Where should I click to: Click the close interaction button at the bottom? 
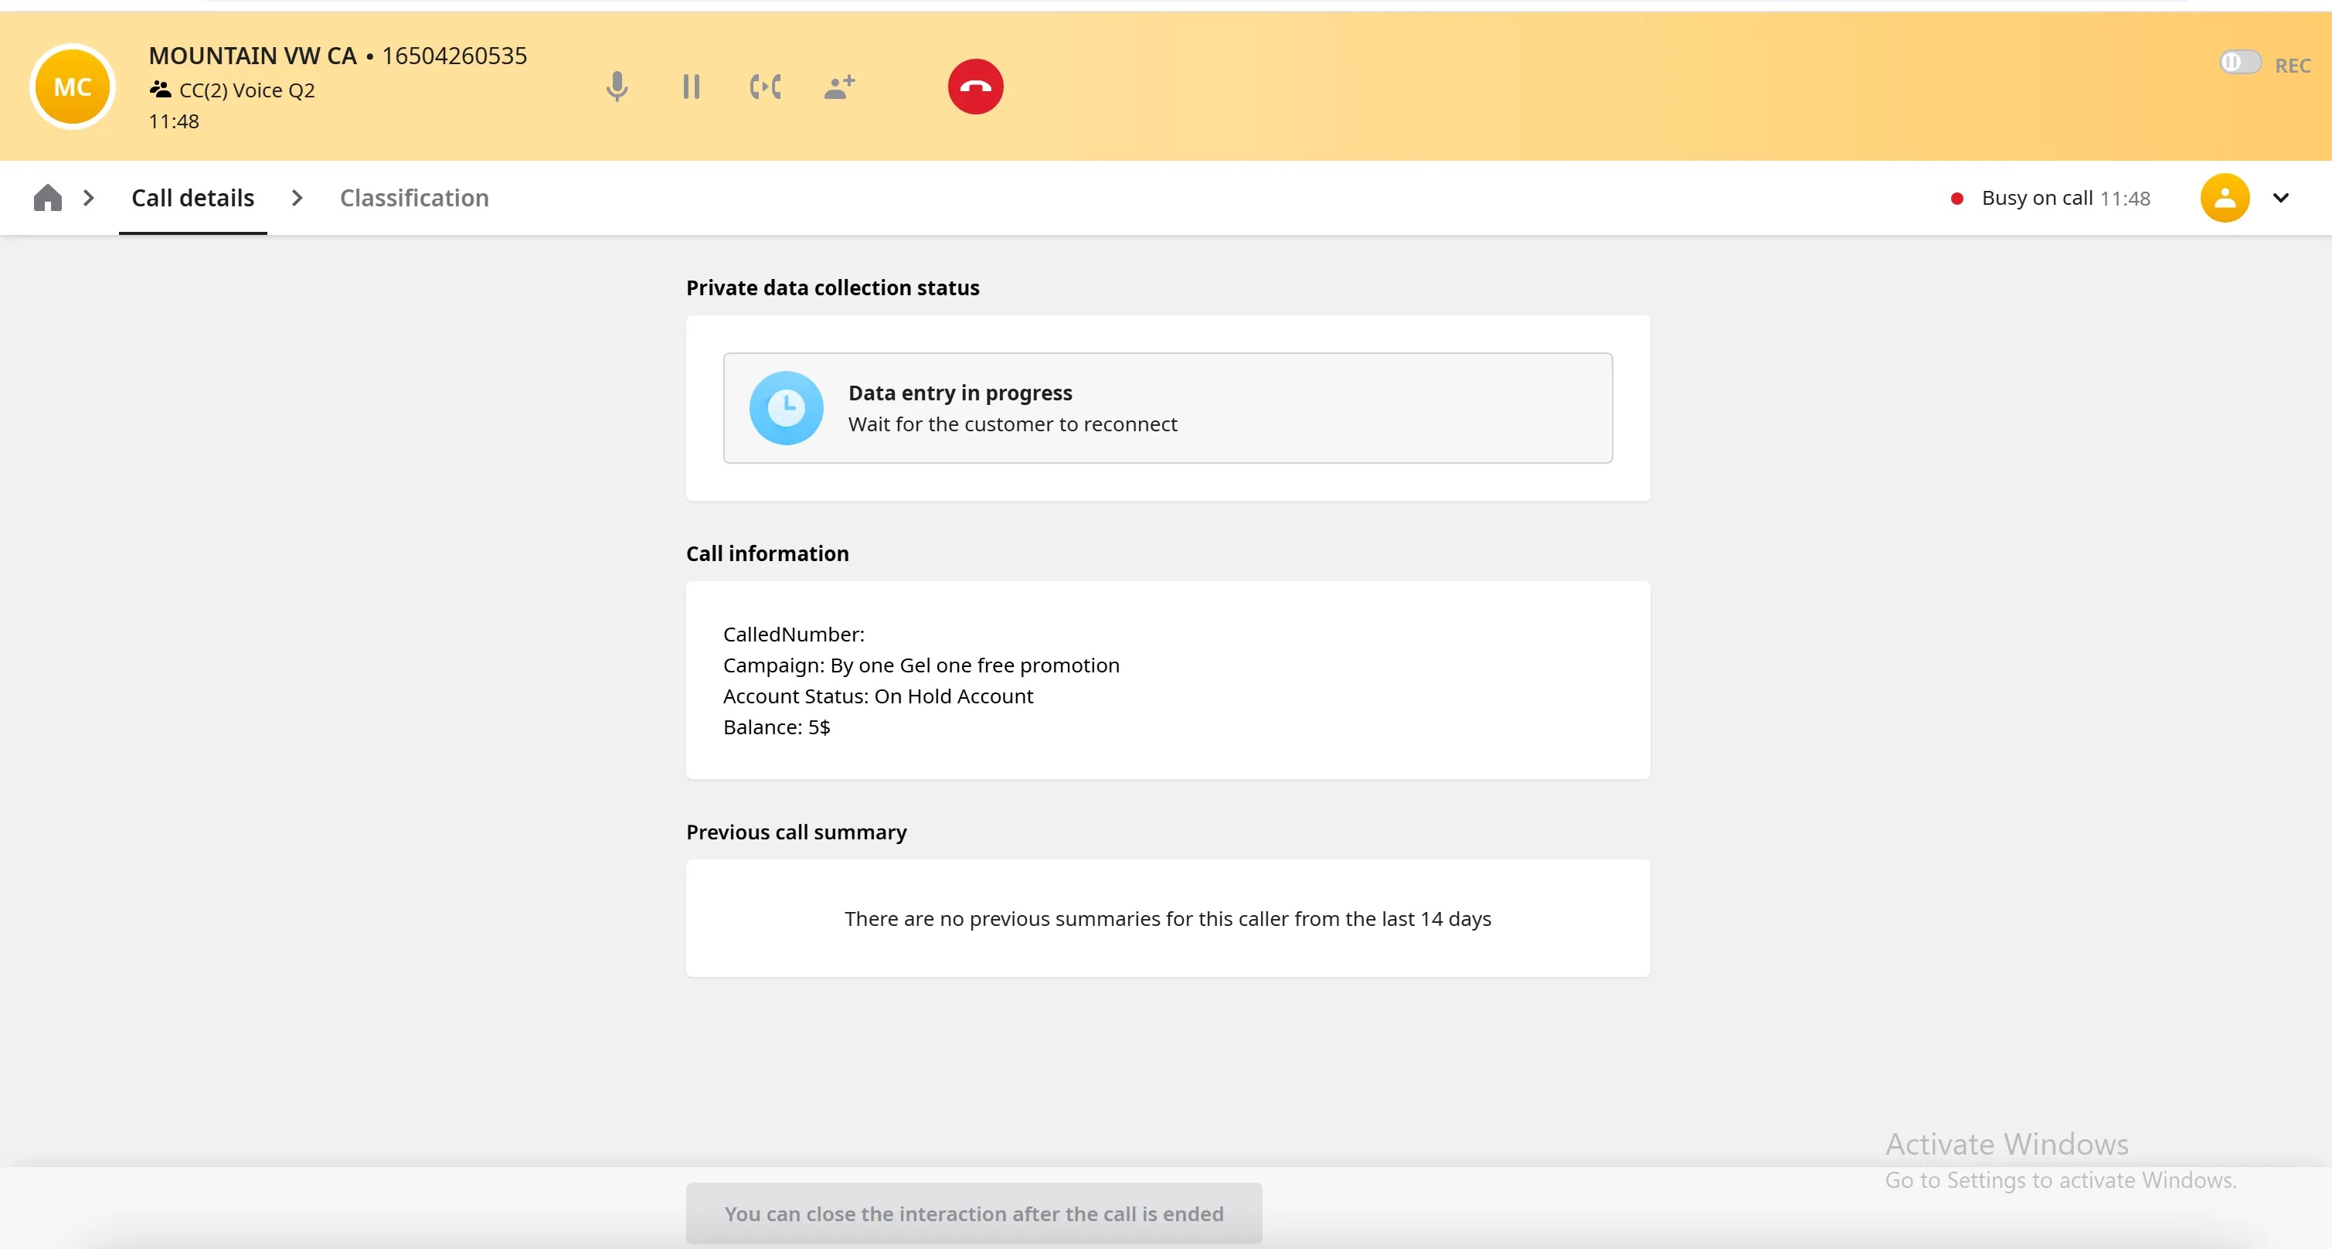point(973,1213)
